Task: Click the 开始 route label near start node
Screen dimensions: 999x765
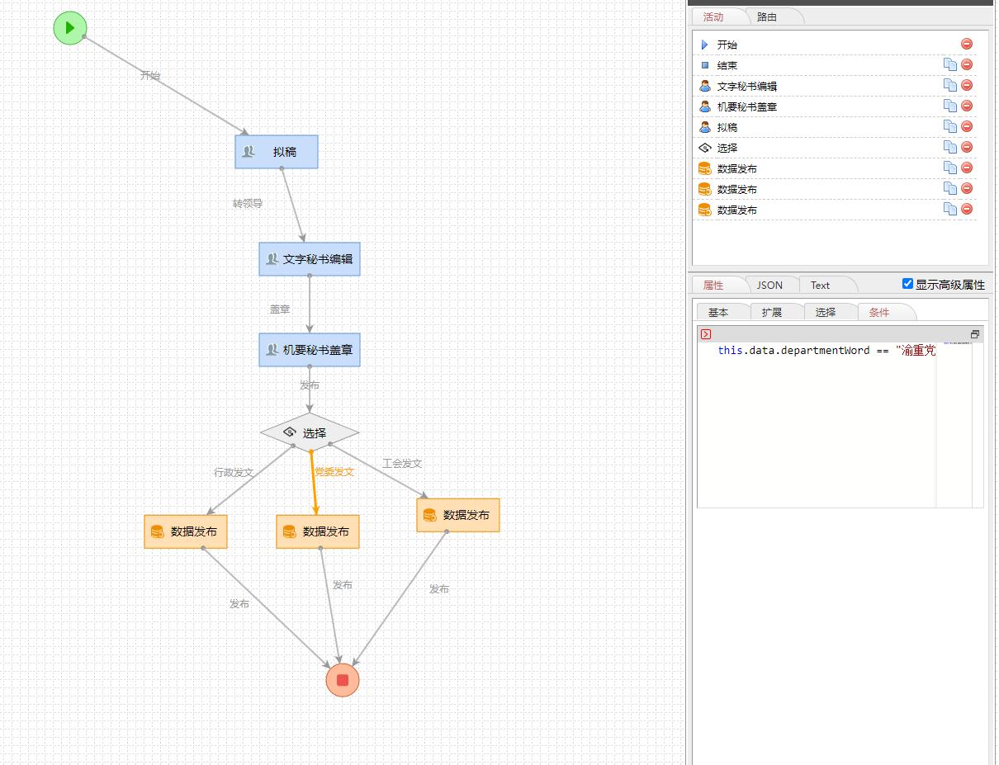Action: 150,75
